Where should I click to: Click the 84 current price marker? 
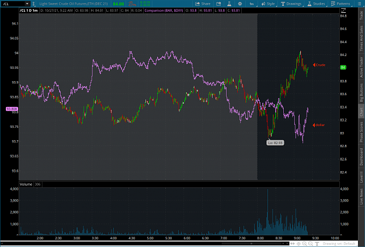pos(343,67)
